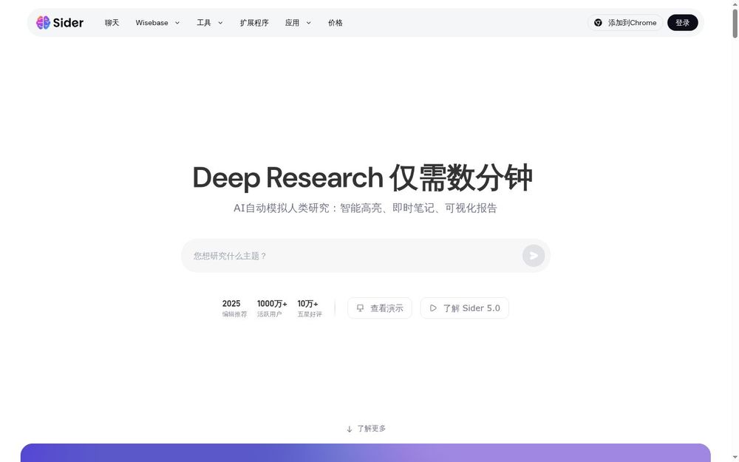Expand the 工具 dropdown chevron
Screen dimensions: 739x462
coord(220,23)
